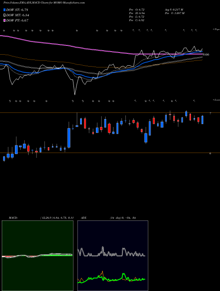Viewport: 220px width, 291px height.
Task: Click the 'Pre V: 1.087 M' value
Action: (x=174, y=13)
